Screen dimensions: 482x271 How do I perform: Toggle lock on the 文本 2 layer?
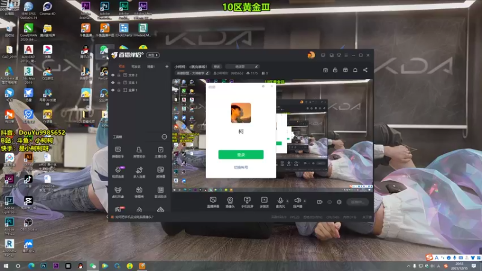(x=119, y=75)
